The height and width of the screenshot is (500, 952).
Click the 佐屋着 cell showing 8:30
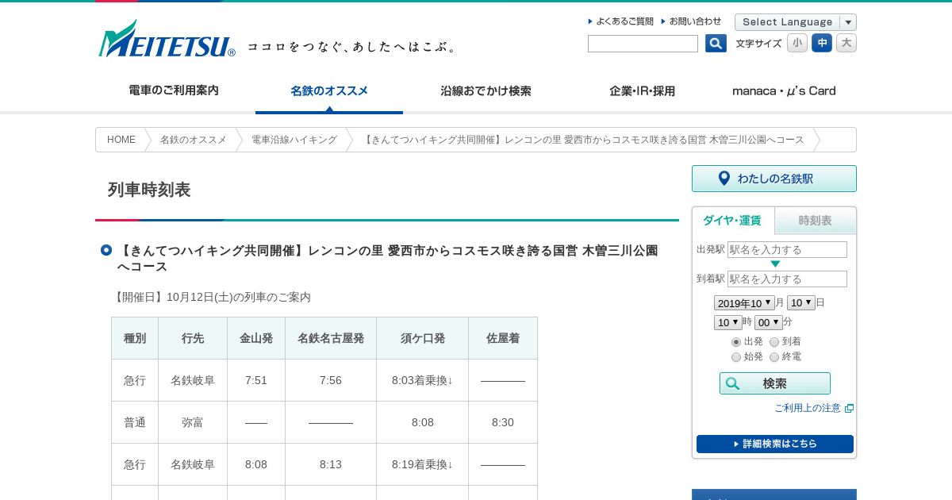click(503, 422)
